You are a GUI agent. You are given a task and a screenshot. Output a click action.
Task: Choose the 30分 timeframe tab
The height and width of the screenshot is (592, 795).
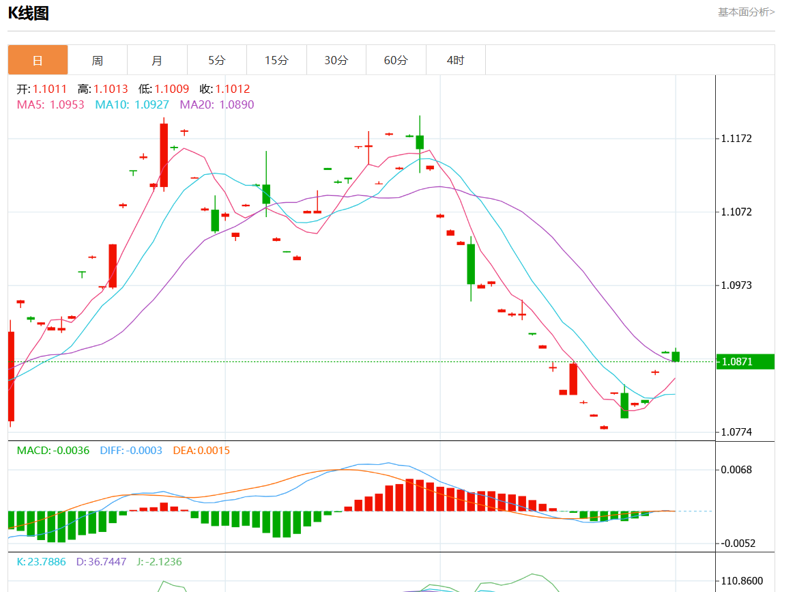point(336,60)
